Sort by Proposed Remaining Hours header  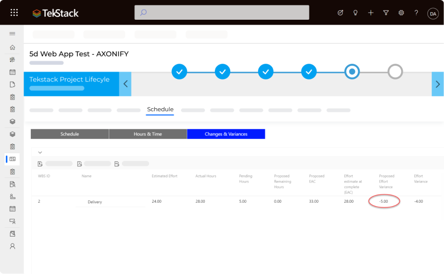tap(282, 181)
